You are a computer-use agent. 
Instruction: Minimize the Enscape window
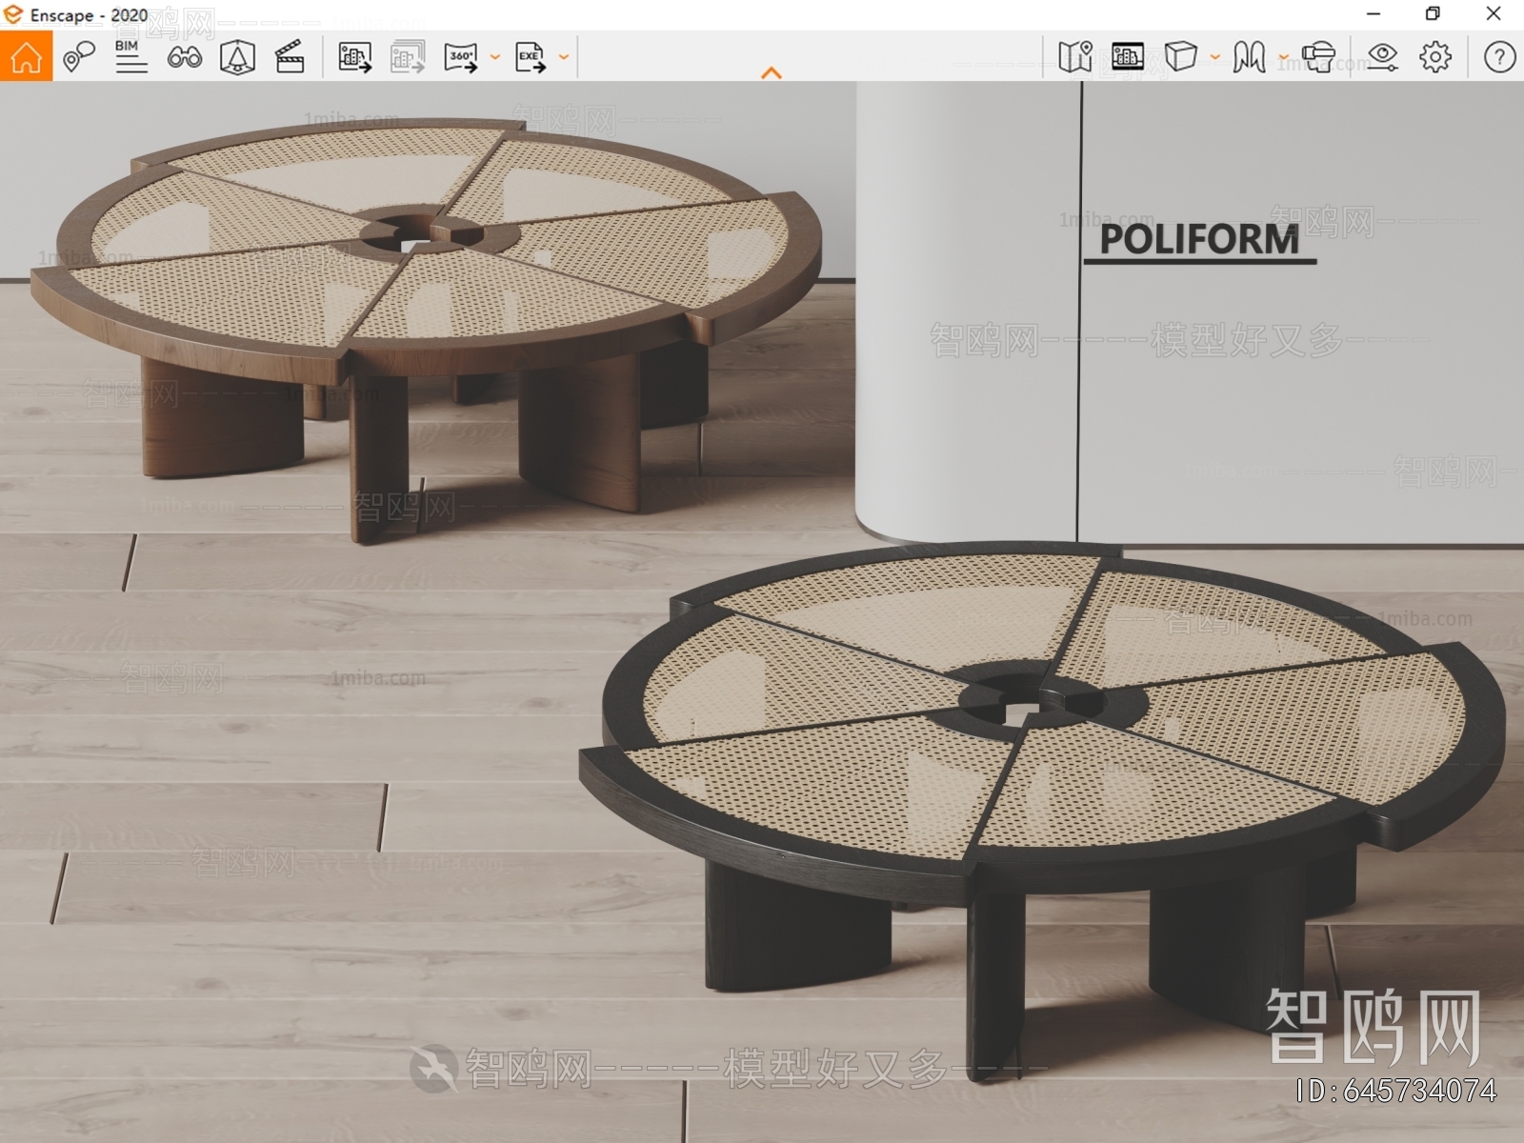point(1374,14)
